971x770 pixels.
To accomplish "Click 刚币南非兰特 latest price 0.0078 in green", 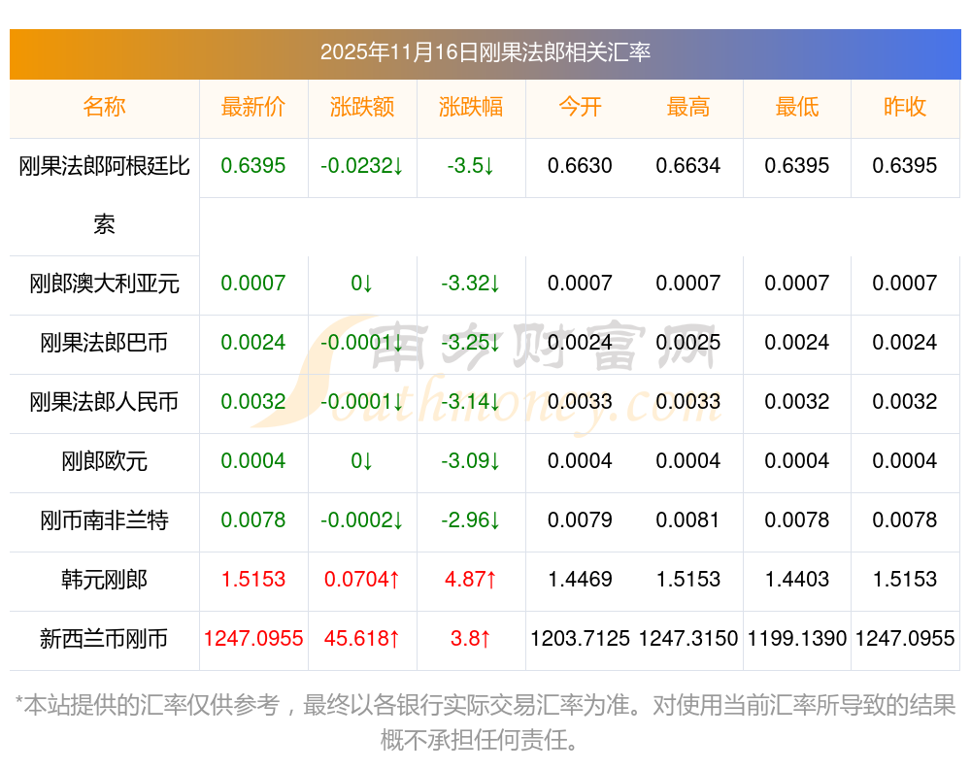I will tap(252, 520).
